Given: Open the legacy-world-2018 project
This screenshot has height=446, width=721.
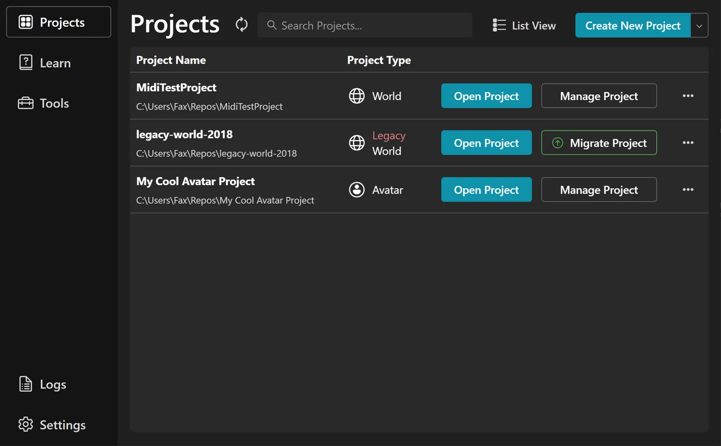Looking at the screenshot, I should tap(486, 143).
